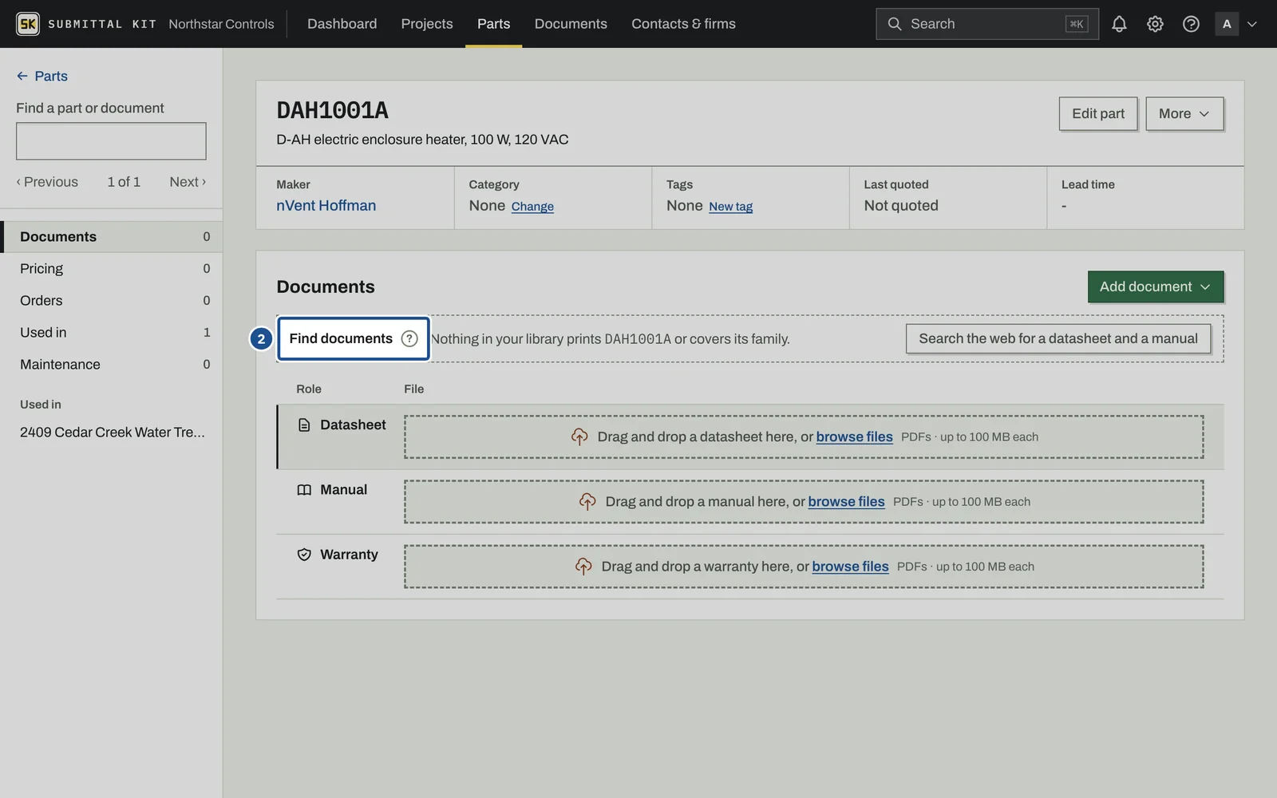
Task: Select Orders in the sidebar
Action: 112,301
